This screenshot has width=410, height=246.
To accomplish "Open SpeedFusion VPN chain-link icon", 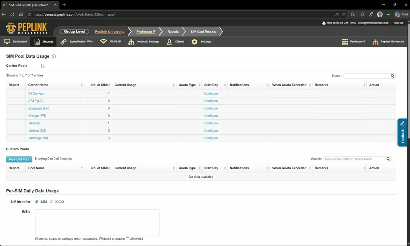I will coord(63,42).
